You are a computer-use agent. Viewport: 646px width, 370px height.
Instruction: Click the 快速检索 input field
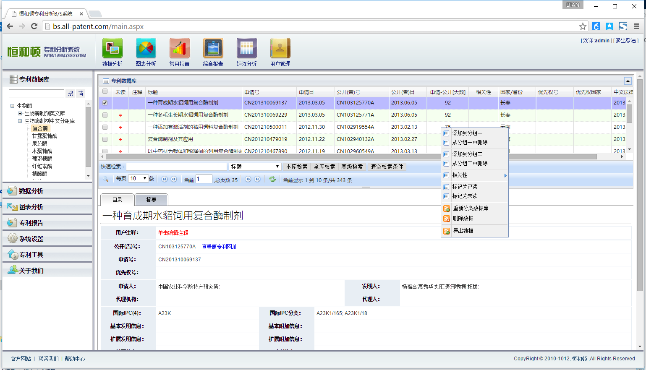pos(176,167)
